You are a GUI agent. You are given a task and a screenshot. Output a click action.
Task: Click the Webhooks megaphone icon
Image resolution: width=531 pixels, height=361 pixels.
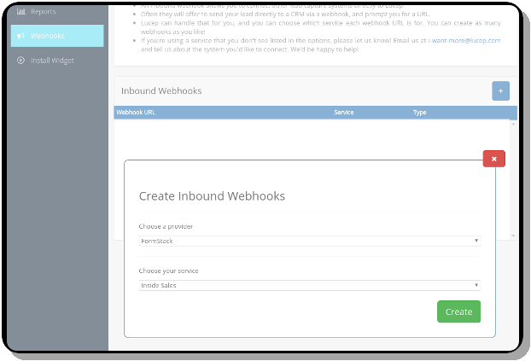pyautogui.click(x=21, y=36)
